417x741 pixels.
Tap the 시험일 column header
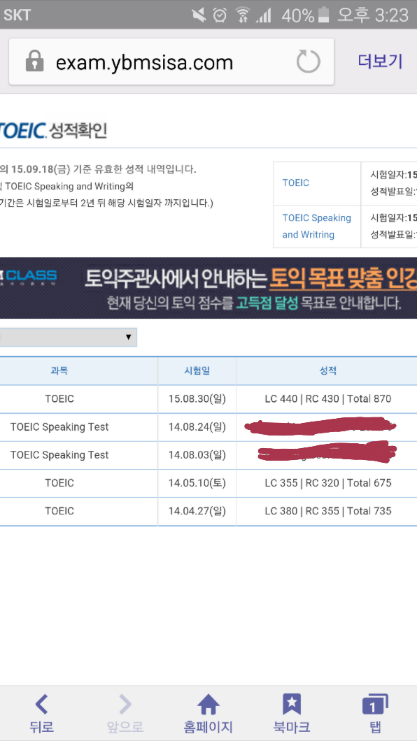point(197,370)
